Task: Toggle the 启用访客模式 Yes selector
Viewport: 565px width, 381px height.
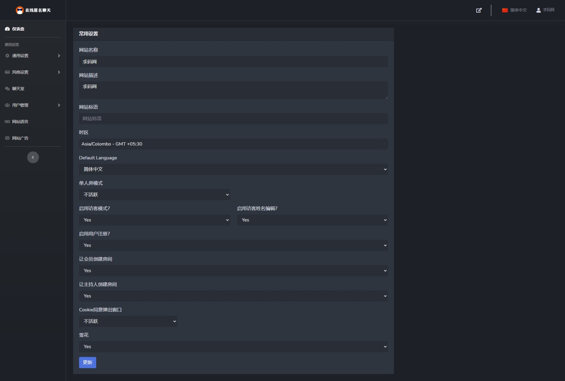Action: point(154,220)
